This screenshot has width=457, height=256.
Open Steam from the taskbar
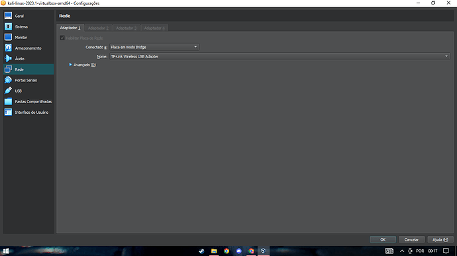201,251
